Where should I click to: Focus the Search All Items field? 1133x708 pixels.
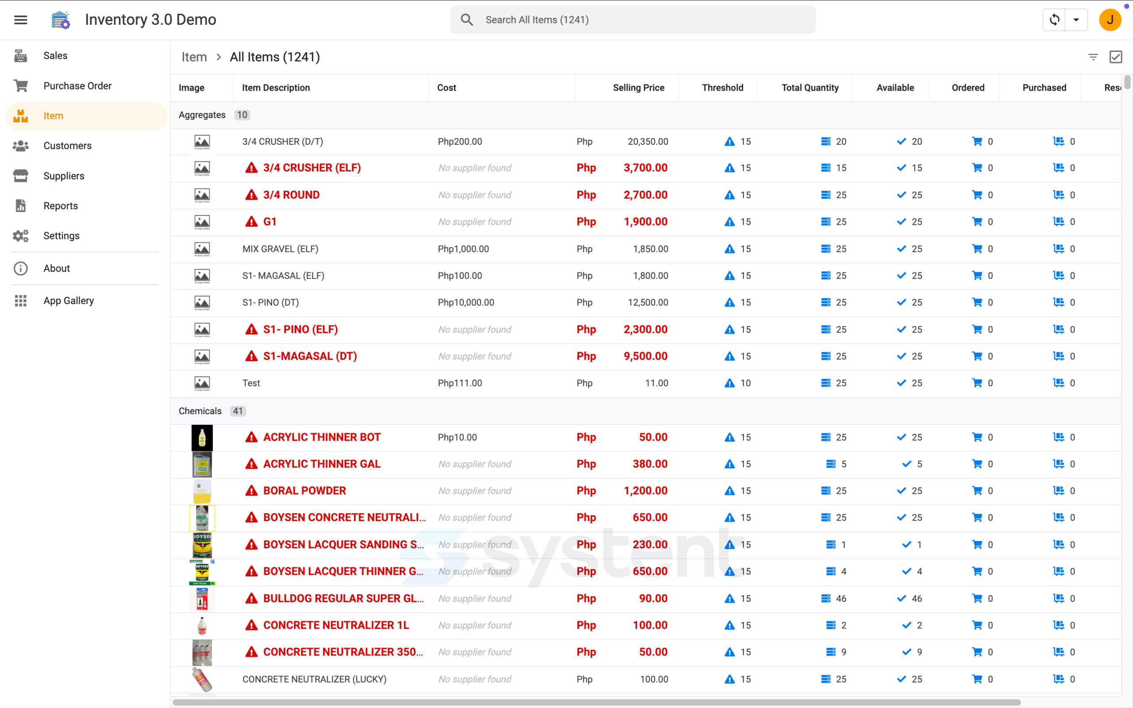[633, 19]
